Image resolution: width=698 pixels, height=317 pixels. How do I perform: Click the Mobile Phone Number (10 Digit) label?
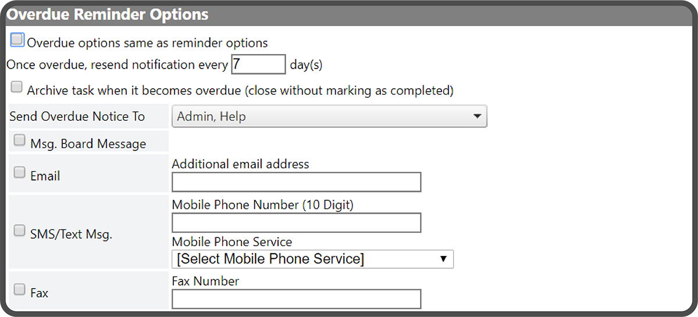262,204
